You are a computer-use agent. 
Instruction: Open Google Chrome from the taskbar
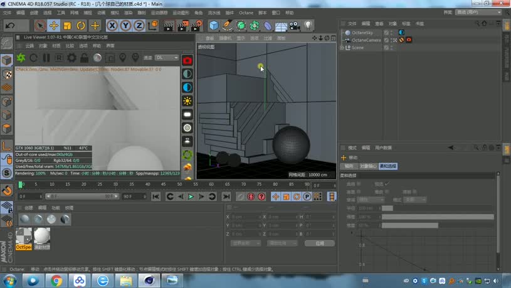(56, 280)
